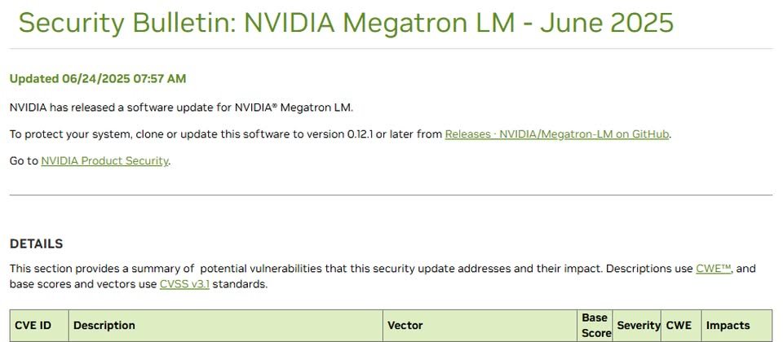The height and width of the screenshot is (342, 783).
Task: Open the Releases NVIDIA/Megatron-LM on GitHub link
Action: pos(557,134)
